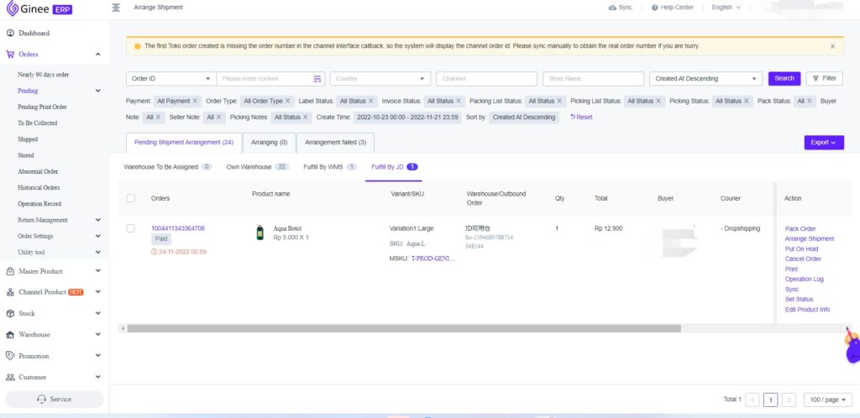Viewport: 860px width, 418px height.
Task: Expand the Pending submenu
Action: pyautogui.click(x=97, y=91)
